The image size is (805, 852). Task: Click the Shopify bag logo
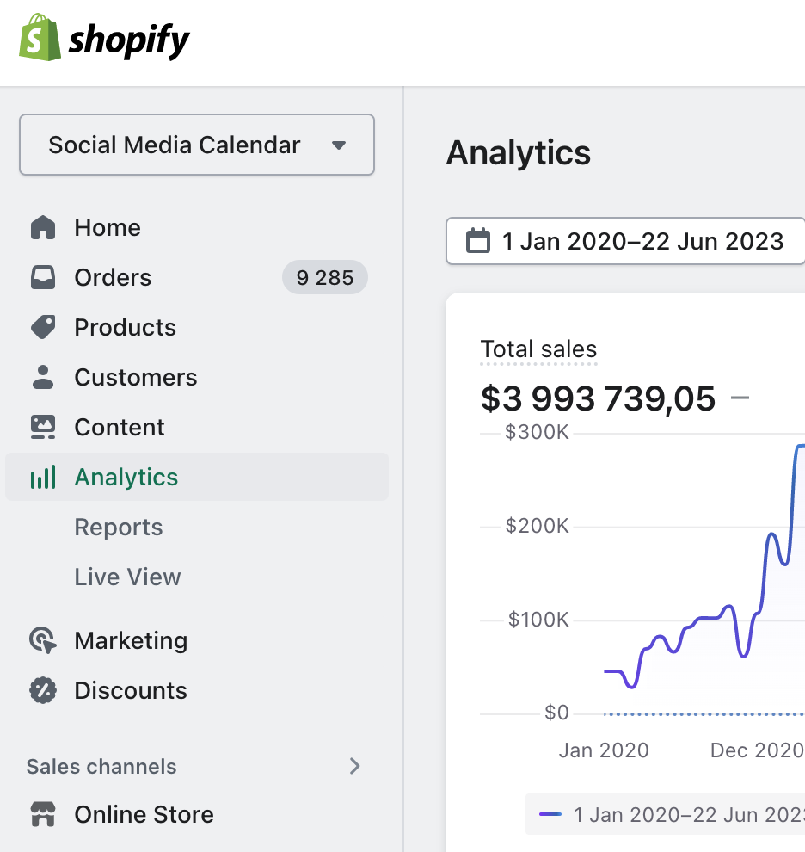point(40,37)
